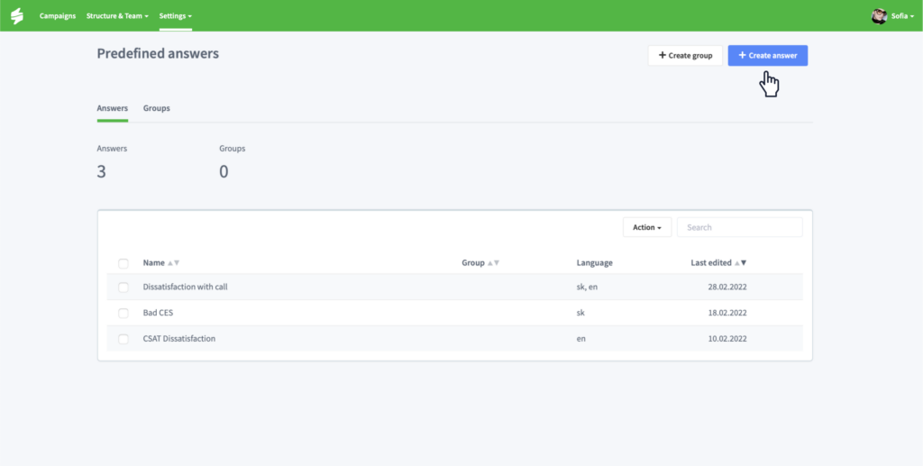Click the date 10.02.2022
The image size is (923, 466).
(727, 339)
